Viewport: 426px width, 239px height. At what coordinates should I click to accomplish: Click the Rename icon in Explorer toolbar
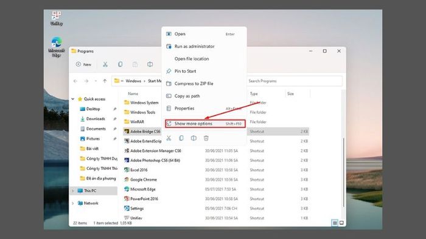point(150,64)
